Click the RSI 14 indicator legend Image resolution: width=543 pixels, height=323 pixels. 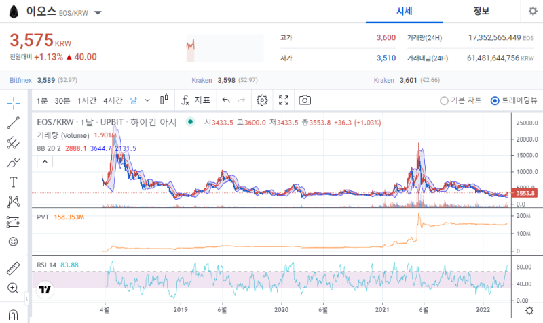click(x=46, y=265)
